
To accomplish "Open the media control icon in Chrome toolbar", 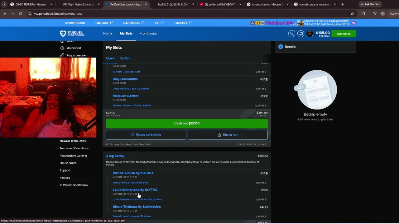I will [375, 14].
